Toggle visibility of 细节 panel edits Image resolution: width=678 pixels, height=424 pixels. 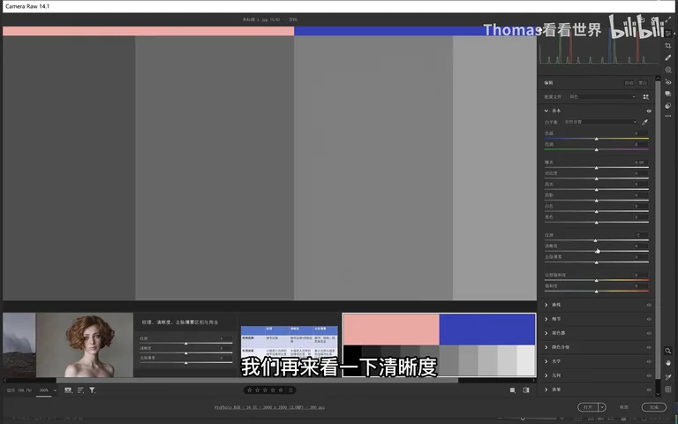[649, 319]
